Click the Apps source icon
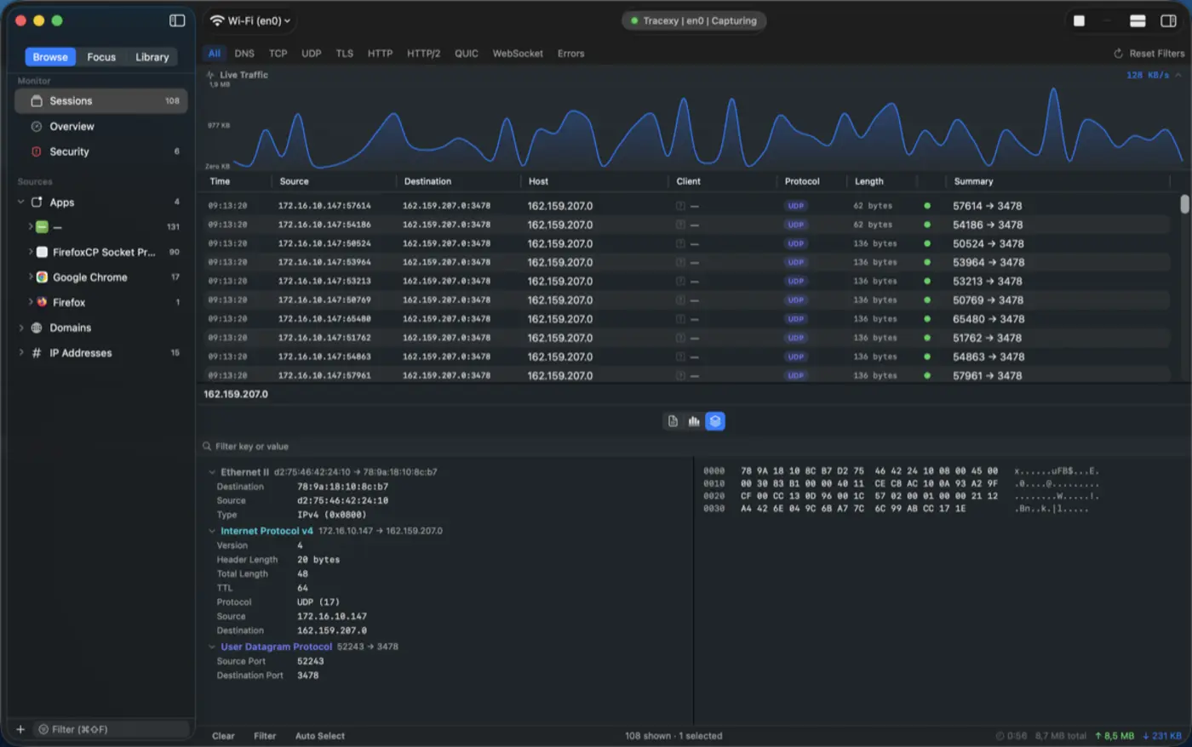The width and height of the screenshot is (1192, 747). 37,202
